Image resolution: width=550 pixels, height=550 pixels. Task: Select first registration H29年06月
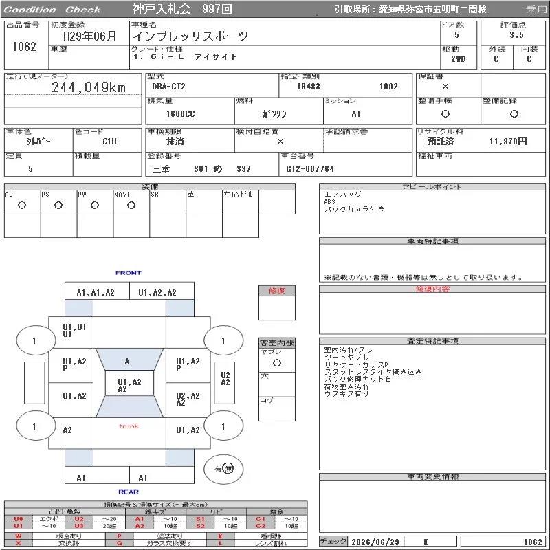90,36
